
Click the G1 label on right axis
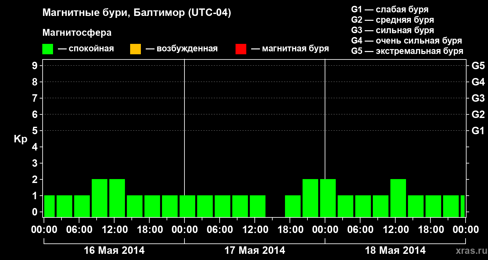point(478,131)
